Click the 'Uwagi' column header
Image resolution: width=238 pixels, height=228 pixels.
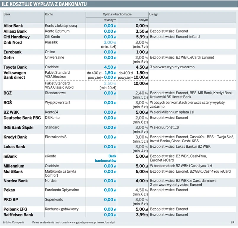click(153, 14)
